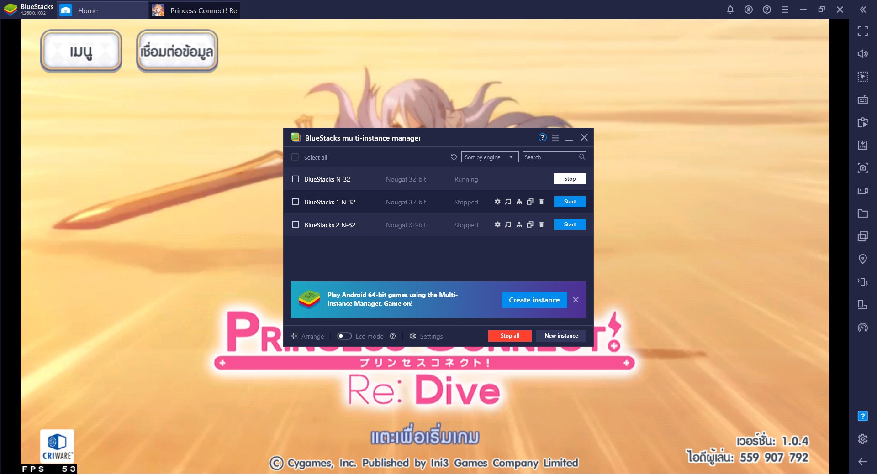Image resolution: width=877 pixels, height=474 pixels.
Task: Click the Install APK sidebar icon
Action: (x=863, y=145)
